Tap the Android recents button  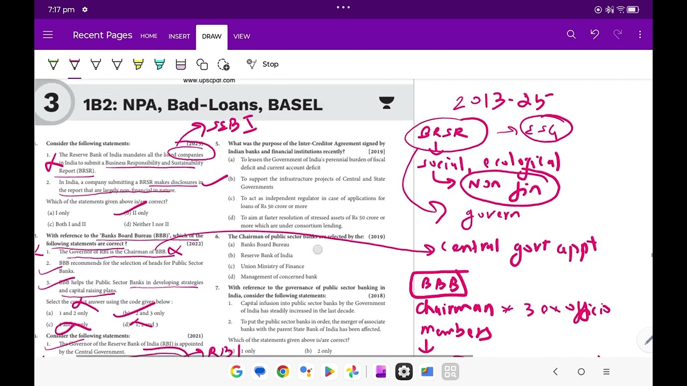pos(606,372)
